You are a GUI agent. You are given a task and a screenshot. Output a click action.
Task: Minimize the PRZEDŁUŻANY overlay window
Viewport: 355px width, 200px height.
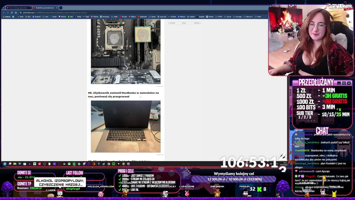click(x=339, y=83)
